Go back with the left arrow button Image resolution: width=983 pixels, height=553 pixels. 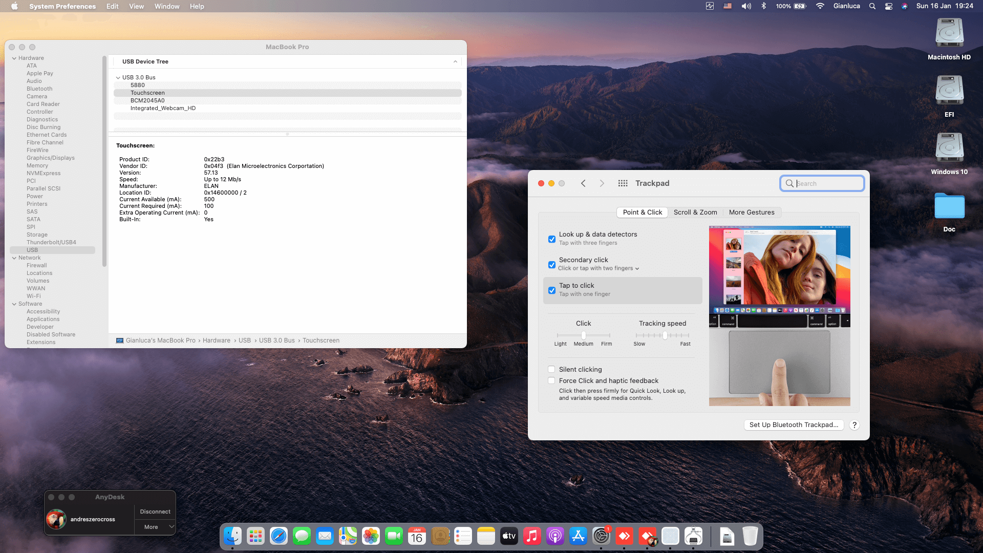pos(583,183)
